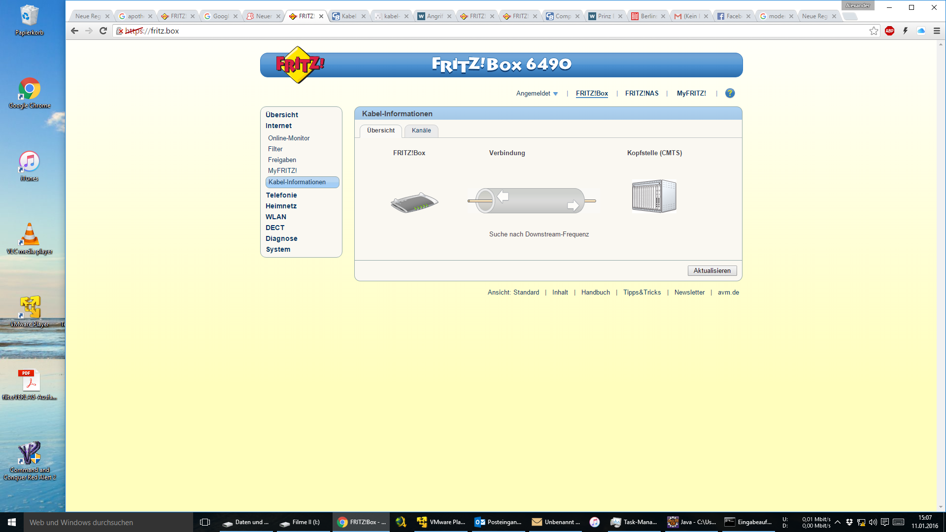The image size is (946, 532).
Task: Click the blue help question mark icon
Action: tap(730, 93)
